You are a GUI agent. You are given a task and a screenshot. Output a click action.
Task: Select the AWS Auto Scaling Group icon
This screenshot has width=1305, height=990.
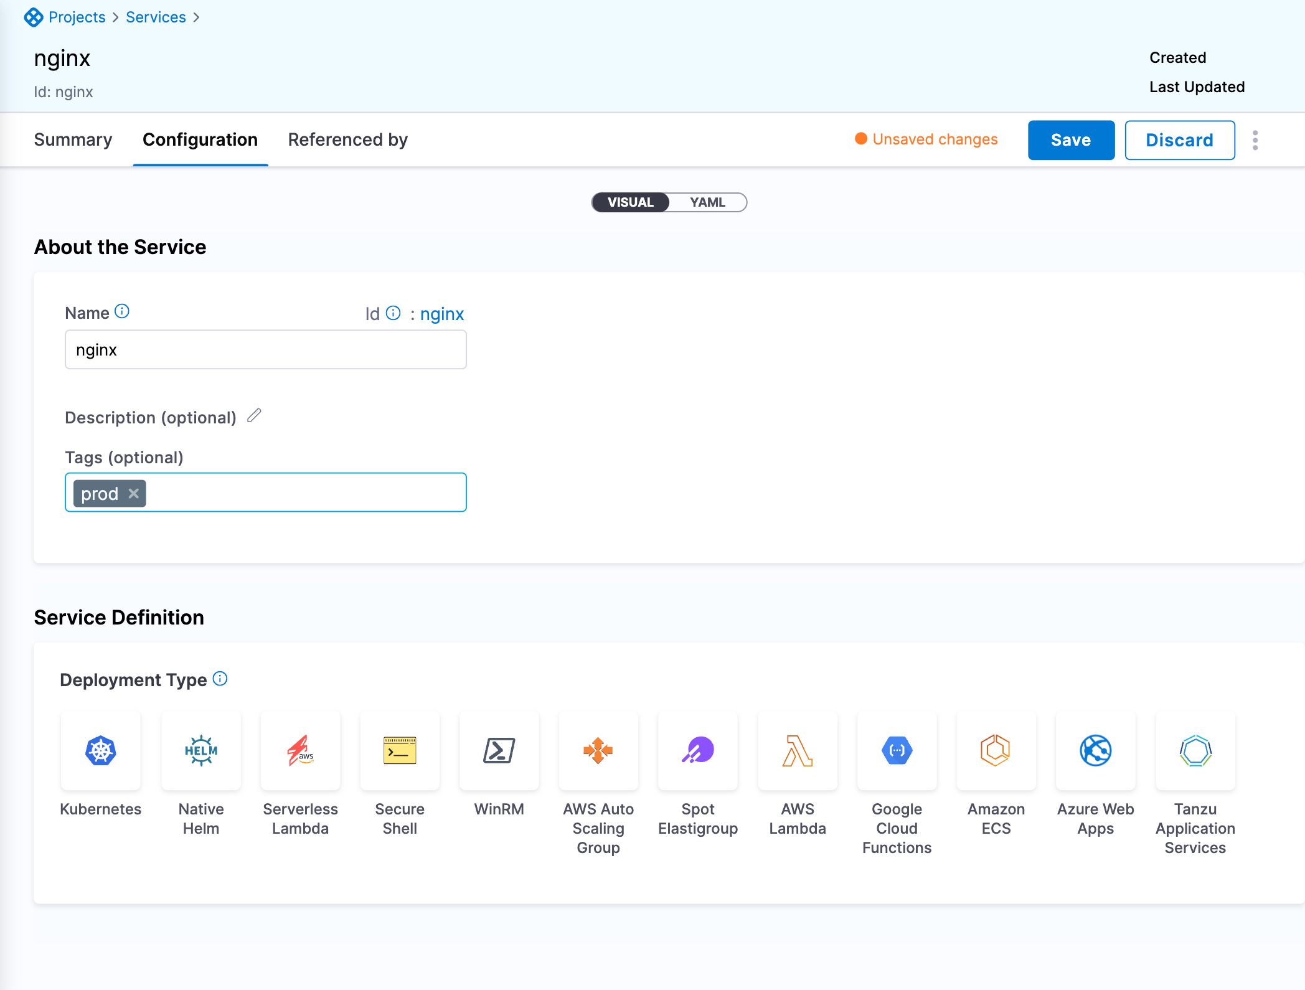pos(598,750)
